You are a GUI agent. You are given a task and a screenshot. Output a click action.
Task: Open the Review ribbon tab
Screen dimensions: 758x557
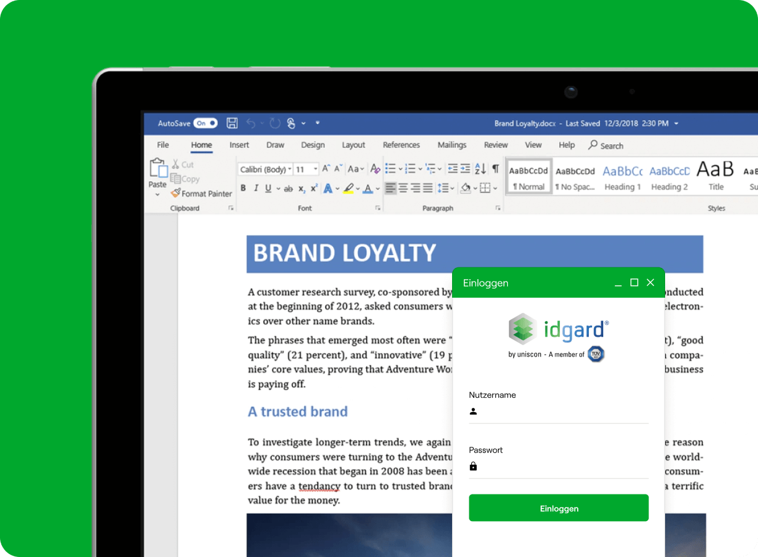tap(495, 145)
